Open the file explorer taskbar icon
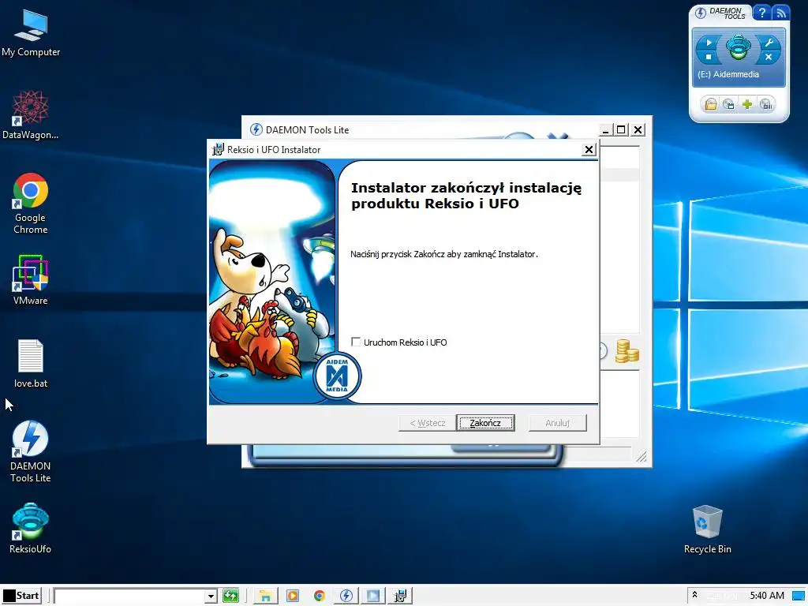Image resolution: width=808 pixels, height=606 pixels. (x=265, y=597)
